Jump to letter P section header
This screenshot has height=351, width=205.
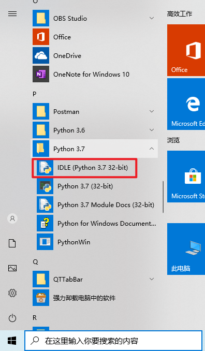[35, 94]
